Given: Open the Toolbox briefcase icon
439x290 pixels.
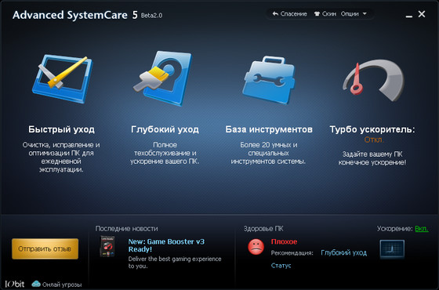Looking at the screenshot, I should tap(269, 80).
